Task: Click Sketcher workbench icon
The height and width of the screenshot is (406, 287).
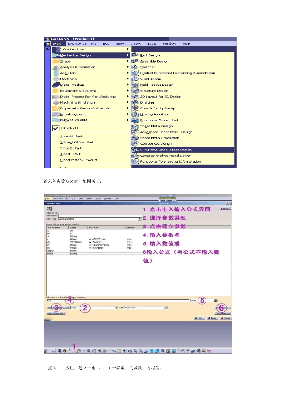Action: [x=135, y=67]
